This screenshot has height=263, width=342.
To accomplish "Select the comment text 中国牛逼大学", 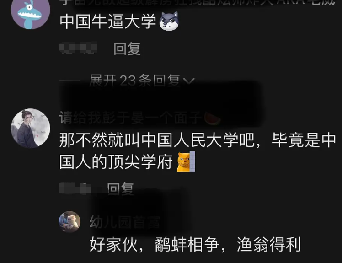I will tap(108, 21).
